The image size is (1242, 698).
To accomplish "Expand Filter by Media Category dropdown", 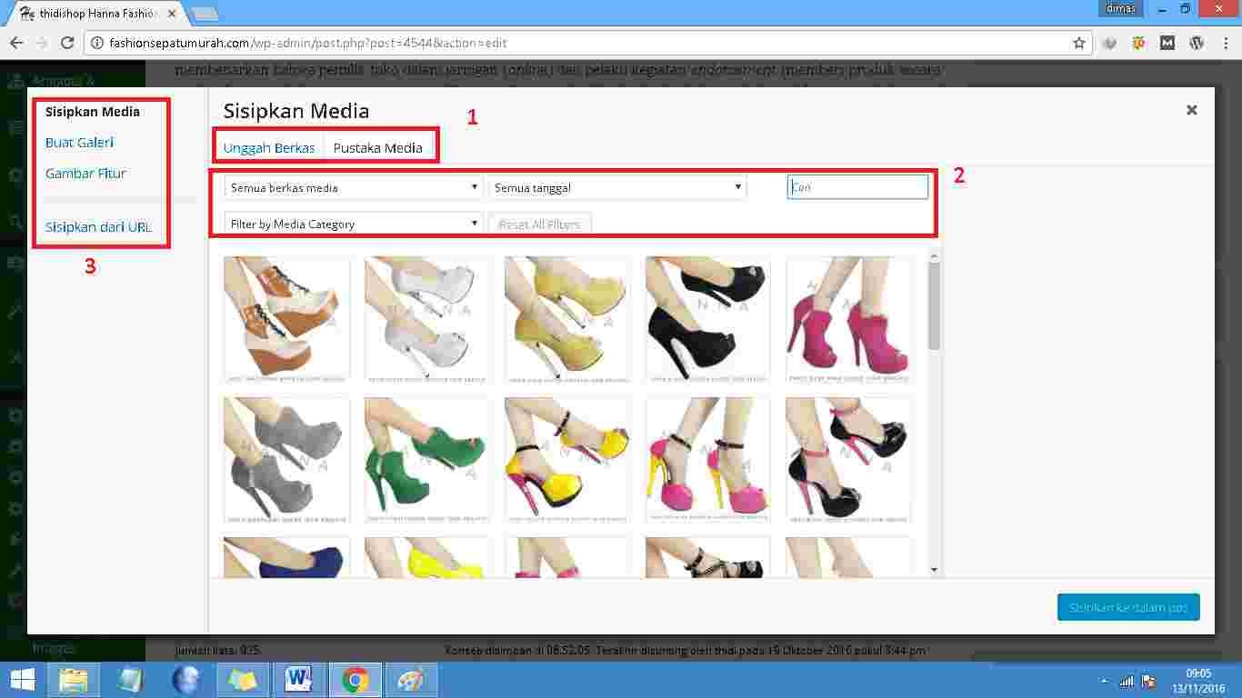I will tap(353, 224).
